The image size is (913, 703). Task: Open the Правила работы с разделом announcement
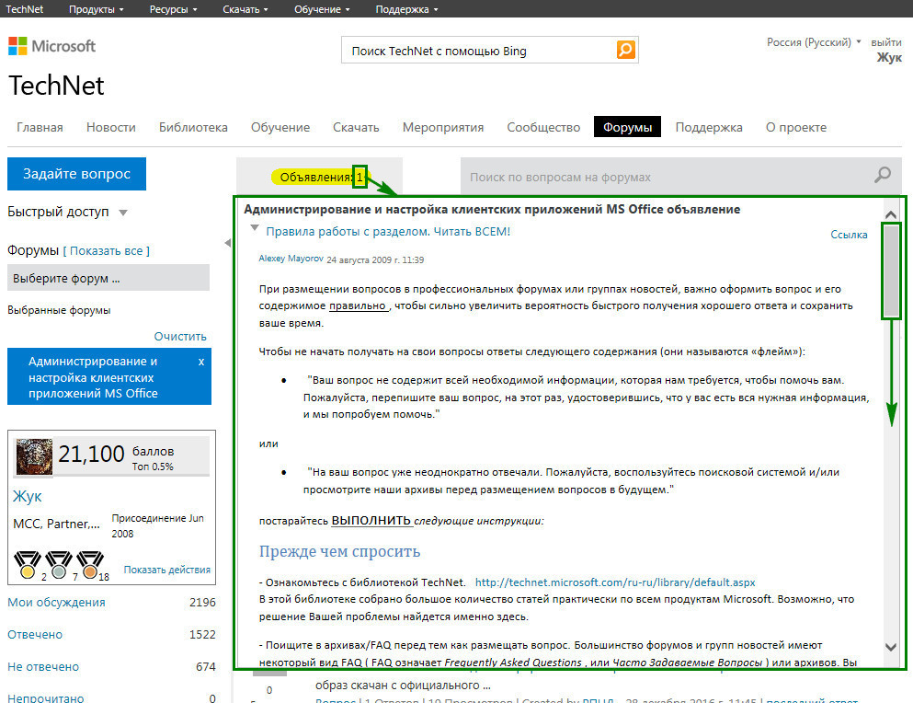tap(388, 231)
